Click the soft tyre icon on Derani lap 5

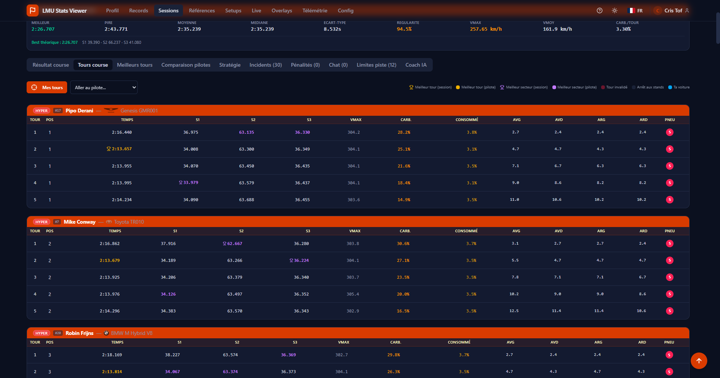pos(670,200)
